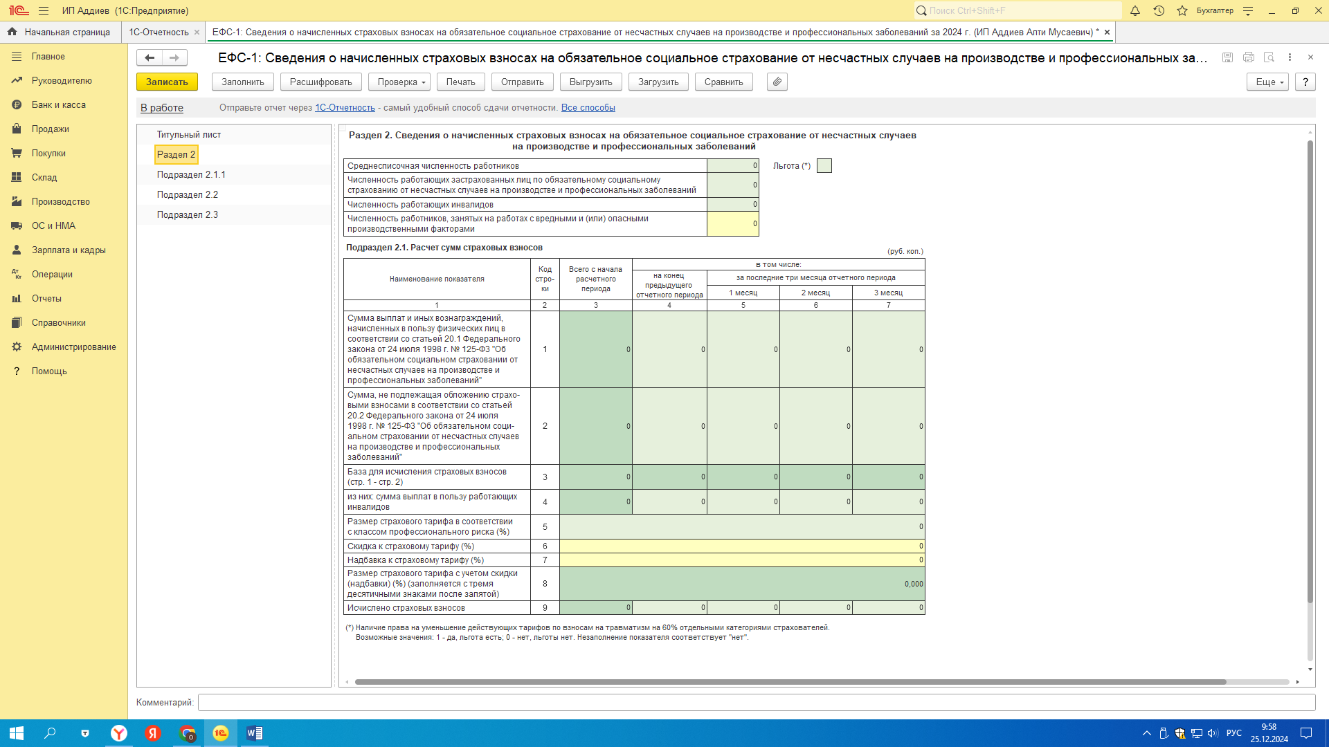
Task: Expand the Проверка dropdown button
Action: 399,82
